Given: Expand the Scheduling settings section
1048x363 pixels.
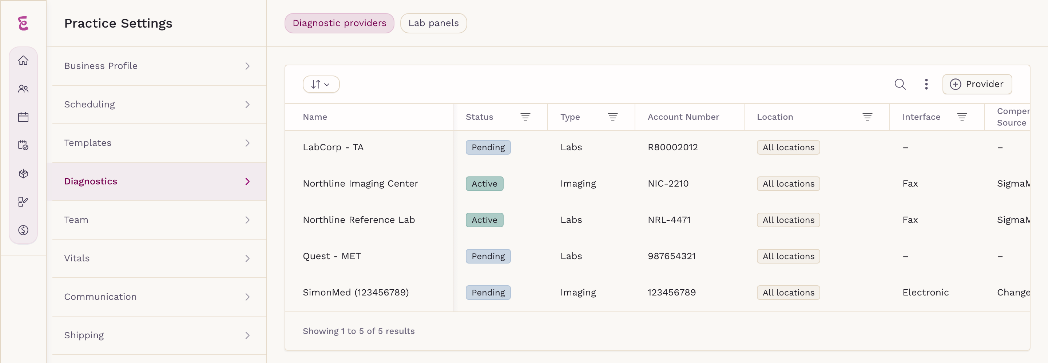Looking at the screenshot, I should (x=156, y=104).
